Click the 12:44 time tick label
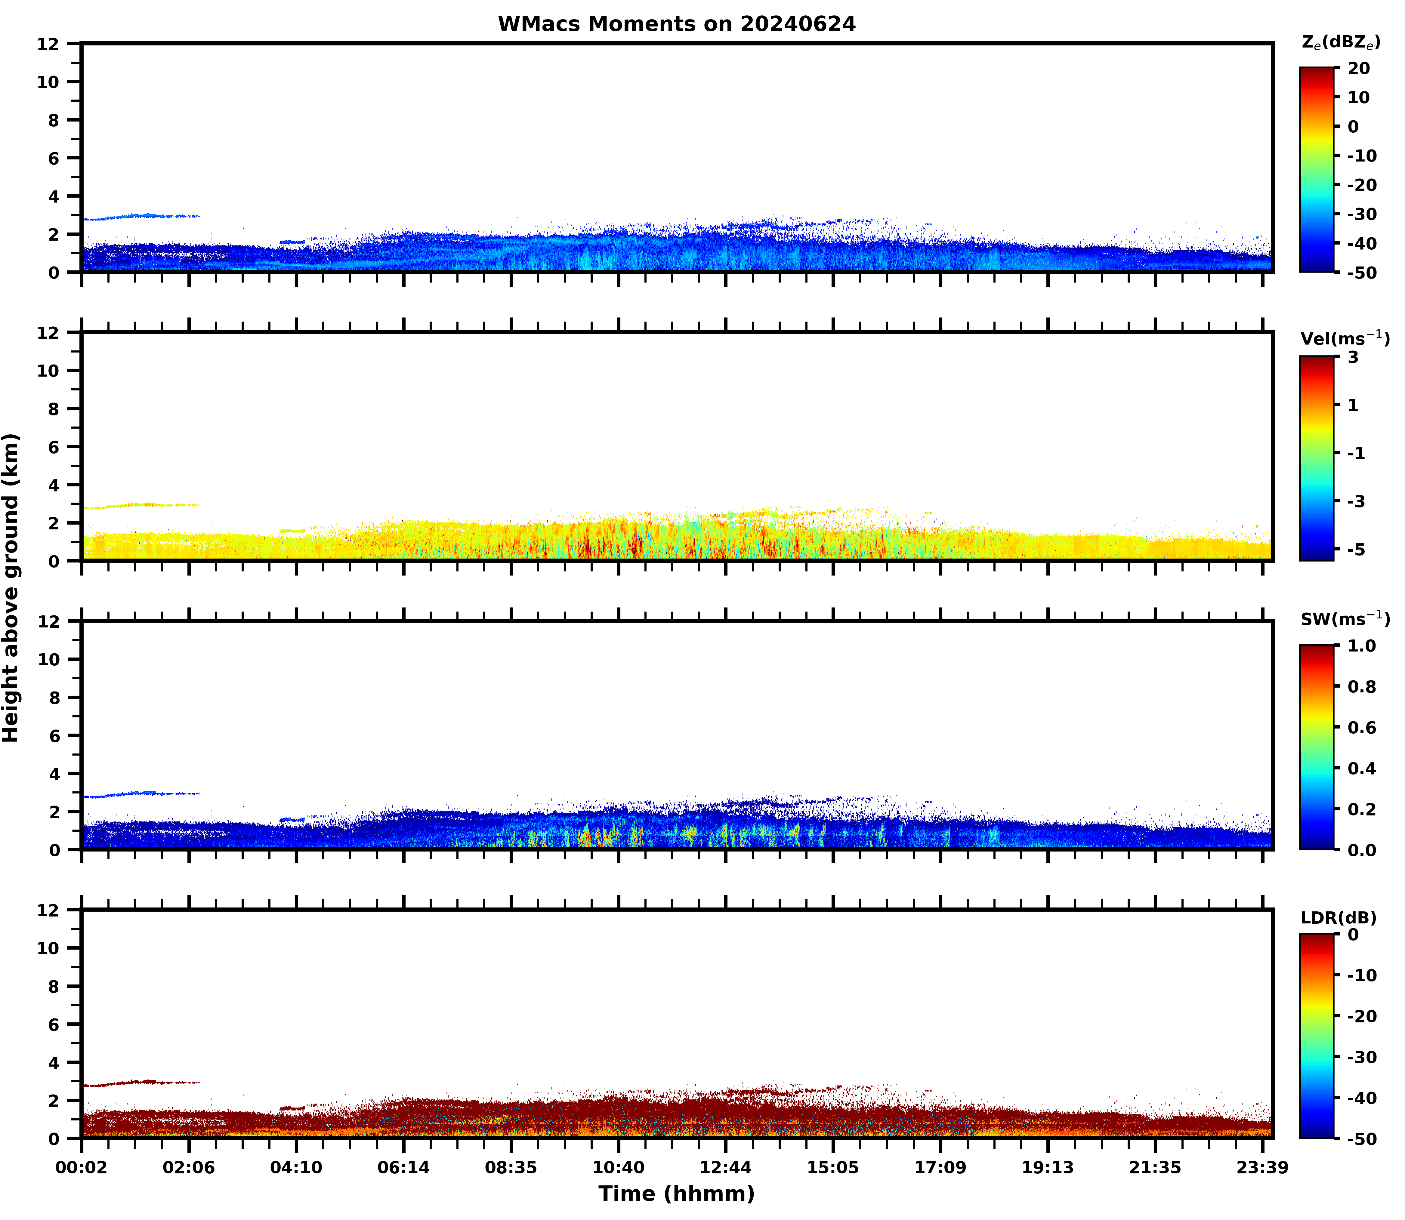 coord(725,1168)
